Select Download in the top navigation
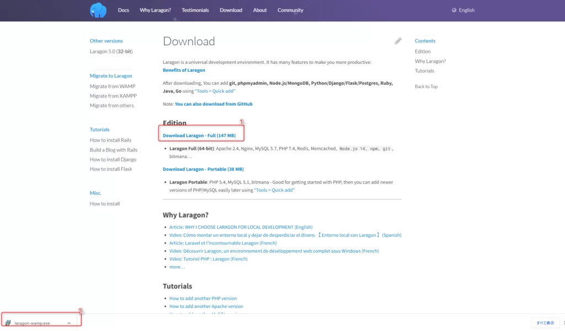 tap(231, 10)
